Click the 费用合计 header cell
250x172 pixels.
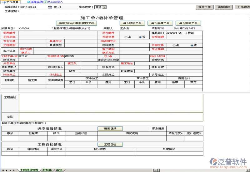(x=184, y=79)
